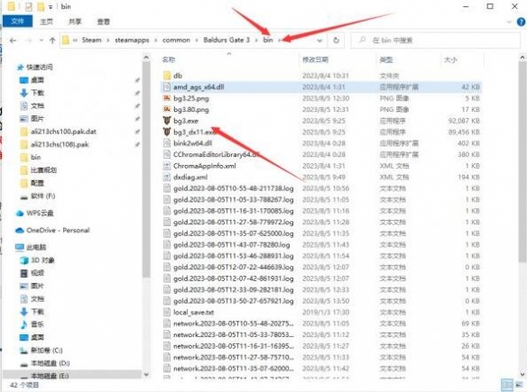Select 此电脑 in navigation pane
This screenshot has width=527, height=392.
[x=36, y=247]
